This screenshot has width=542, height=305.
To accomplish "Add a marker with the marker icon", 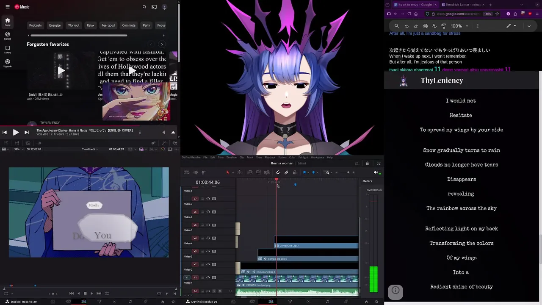I will [313, 172].
